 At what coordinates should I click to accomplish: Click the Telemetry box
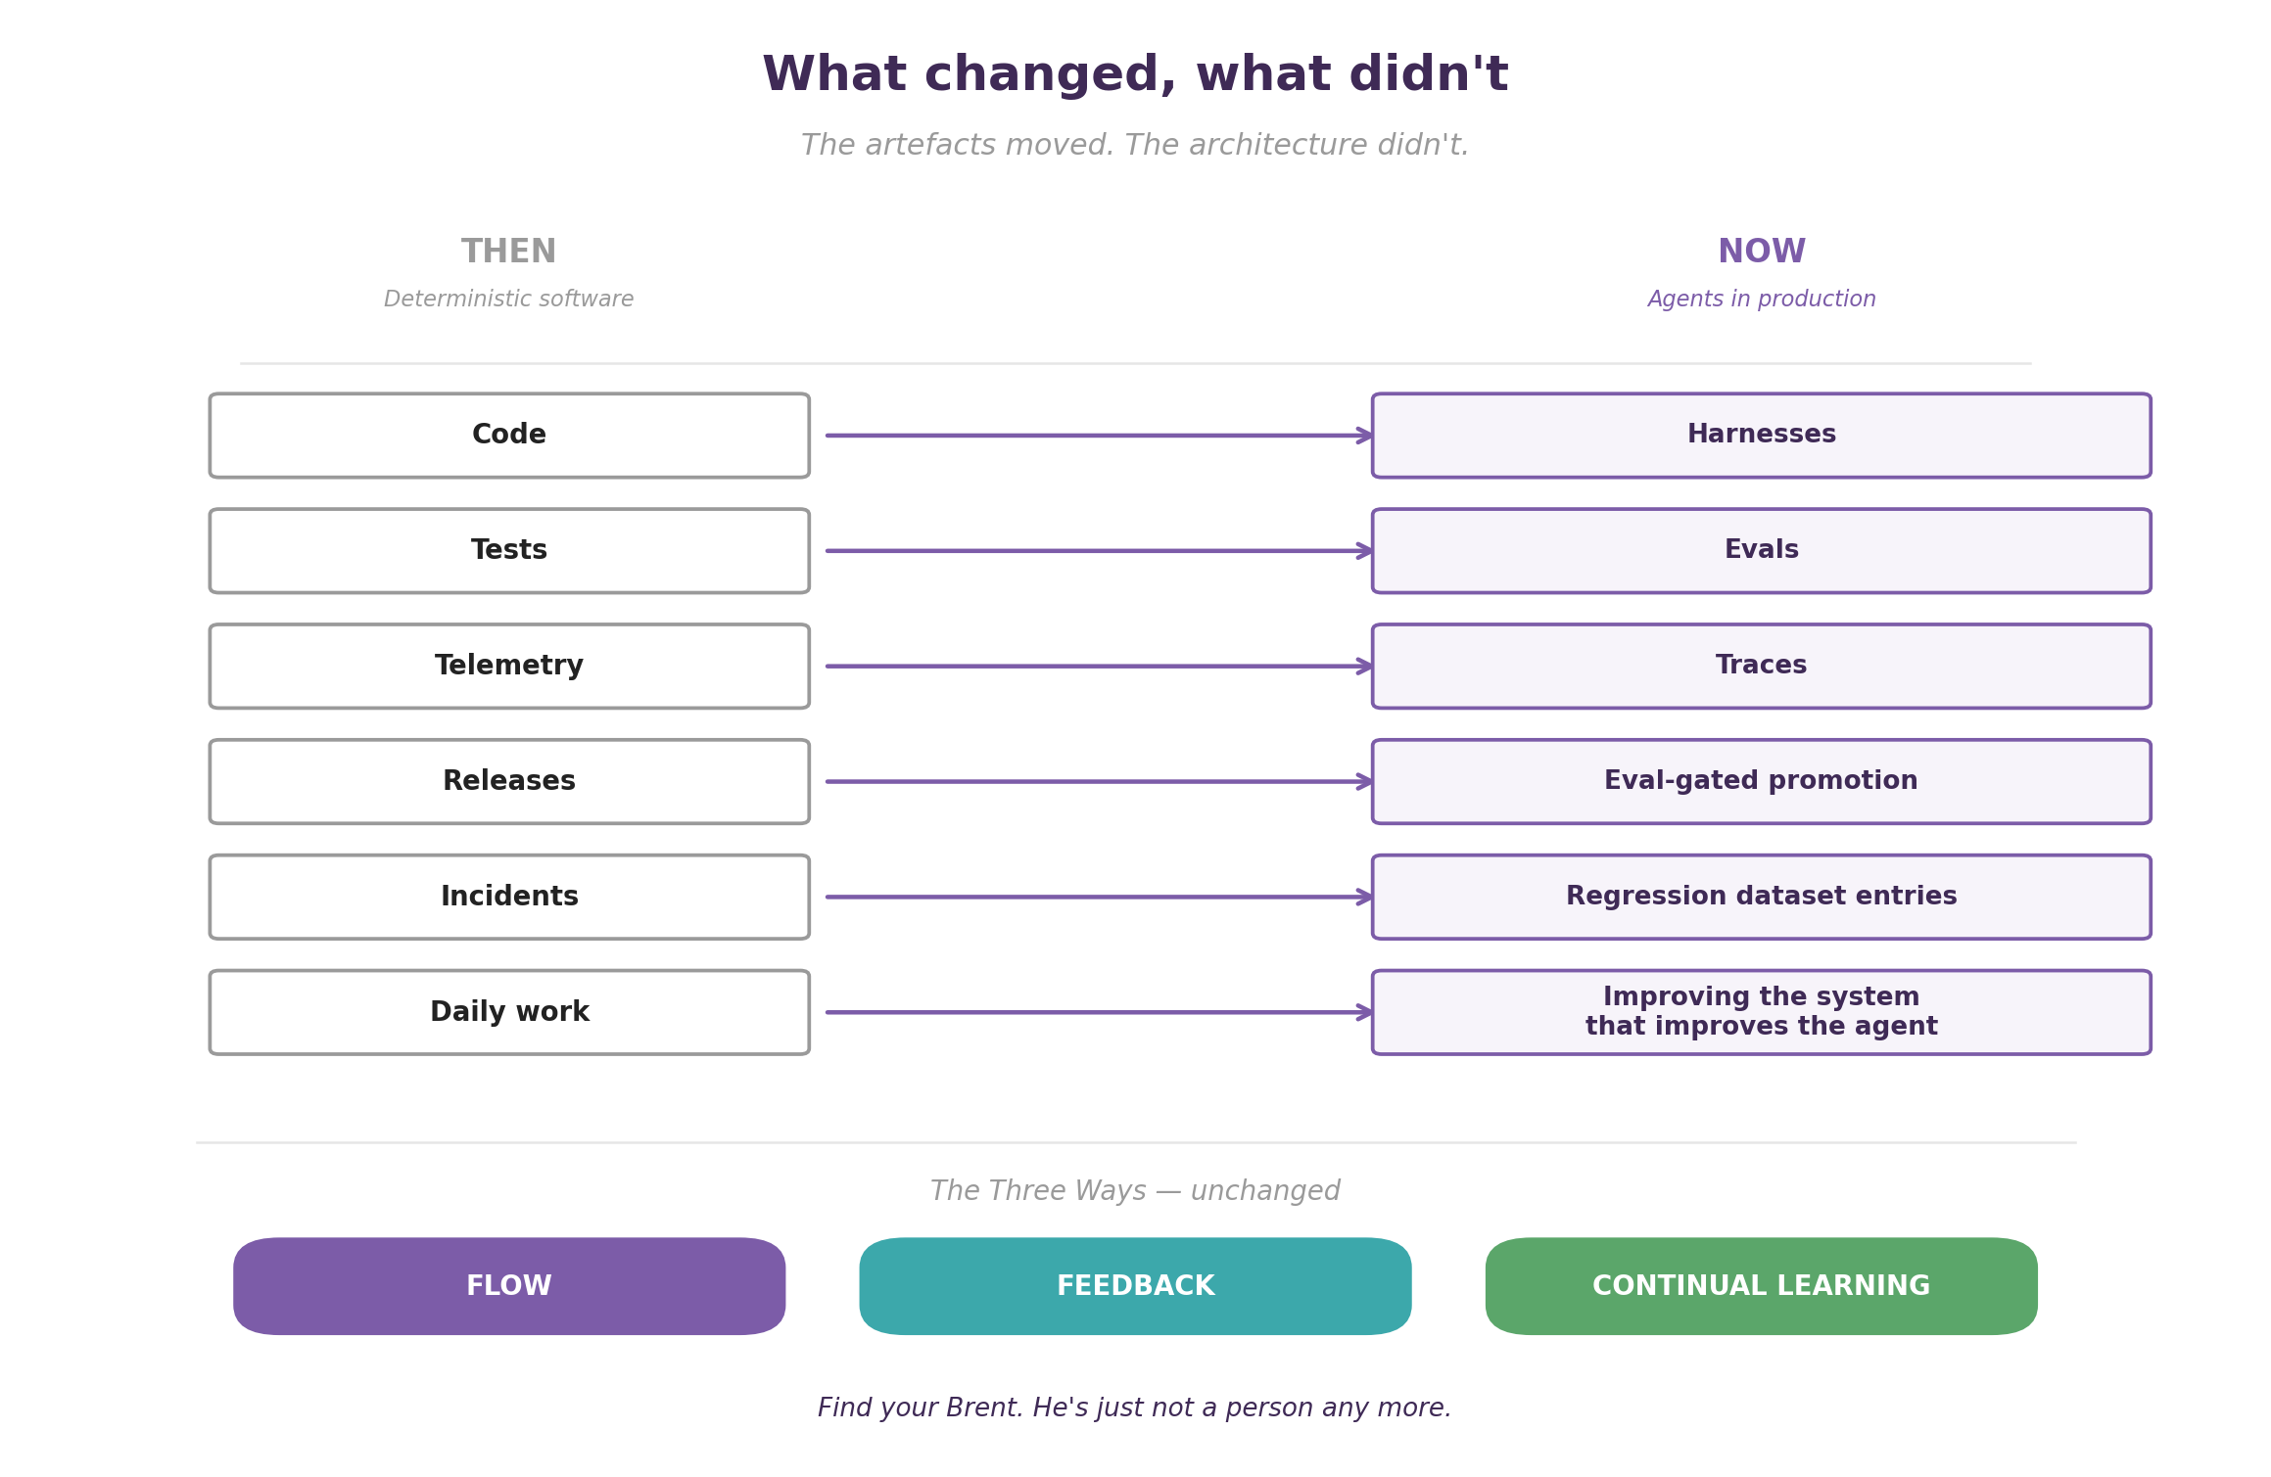coord(509,667)
